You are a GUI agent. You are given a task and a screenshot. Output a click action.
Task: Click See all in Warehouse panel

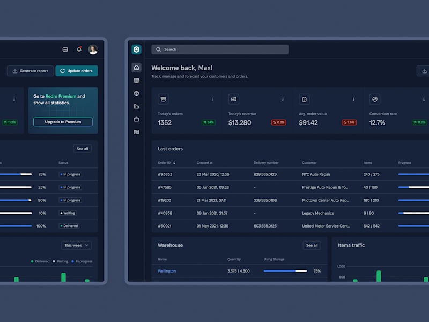(x=312, y=245)
